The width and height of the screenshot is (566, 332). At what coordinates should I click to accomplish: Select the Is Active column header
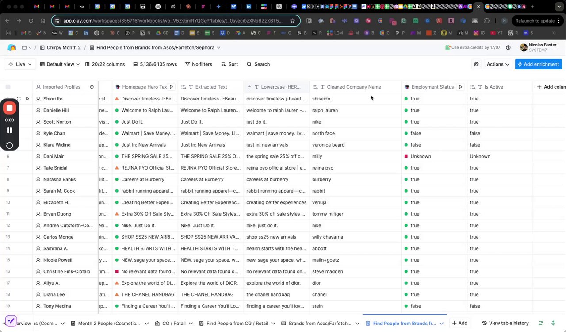(x=500, y=87)
